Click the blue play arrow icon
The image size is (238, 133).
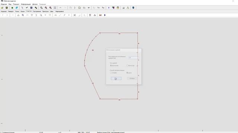coord(105,15)
